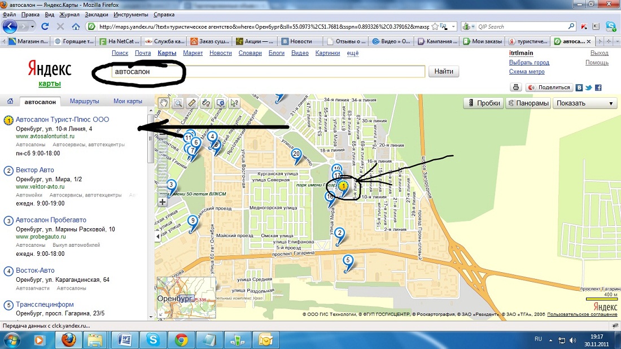
Task: Share the map on VKontakte
Action: click(x=579, y=88)
